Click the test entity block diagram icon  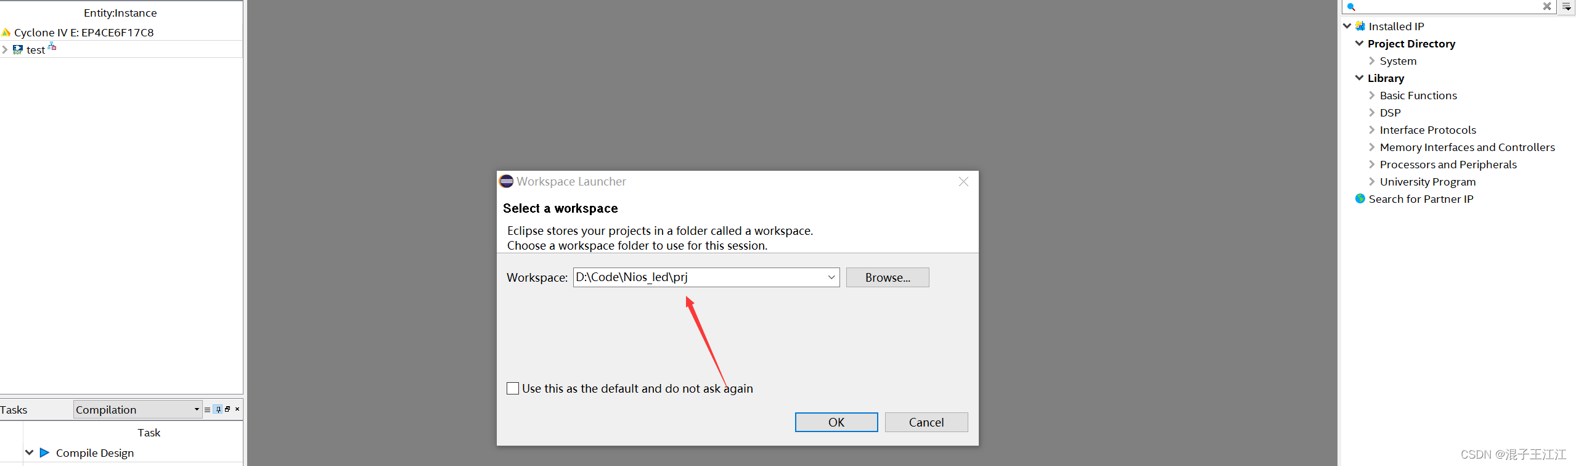(18, 50)
